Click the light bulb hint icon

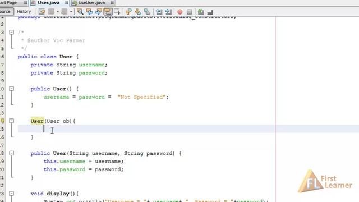click(x=2, y=121)
